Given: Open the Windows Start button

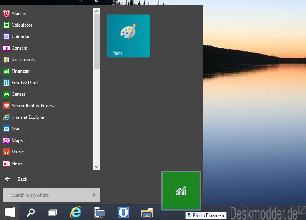Looking at the screenshot, I should tap(10, 212).
